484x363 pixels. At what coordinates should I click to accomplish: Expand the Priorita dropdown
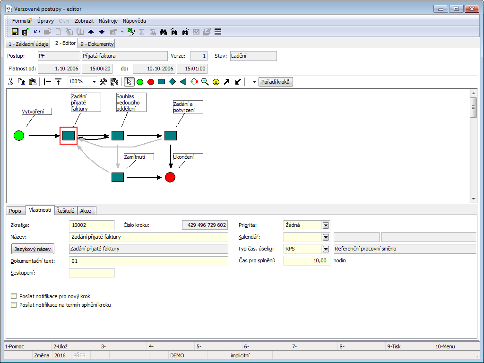click(x=326, y=225)
